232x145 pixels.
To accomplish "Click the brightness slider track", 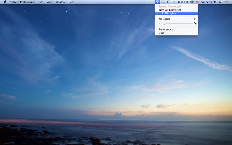I will coord(178,23).
